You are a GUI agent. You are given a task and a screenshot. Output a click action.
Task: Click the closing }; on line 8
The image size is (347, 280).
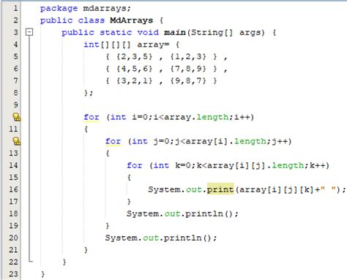point(89,93)
